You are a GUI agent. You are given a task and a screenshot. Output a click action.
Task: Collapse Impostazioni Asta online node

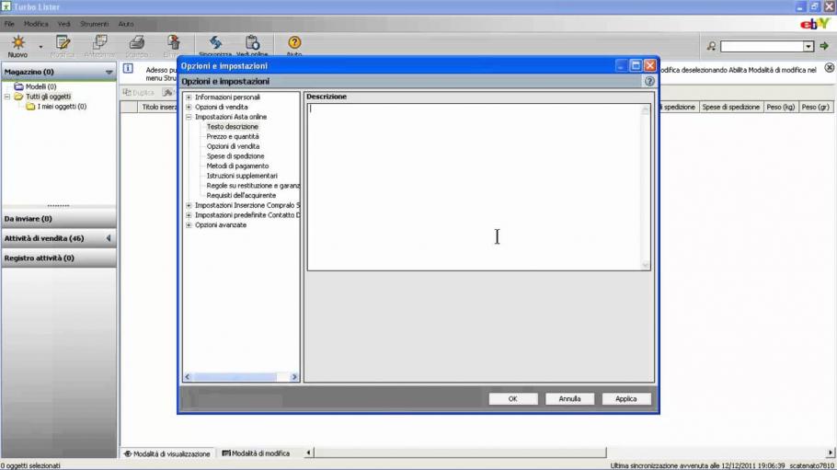point(189,117)
